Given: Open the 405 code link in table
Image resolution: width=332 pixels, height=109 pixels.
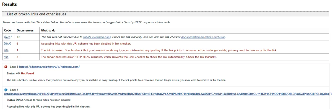Looking at the screenshot, I should click(6, 57).
